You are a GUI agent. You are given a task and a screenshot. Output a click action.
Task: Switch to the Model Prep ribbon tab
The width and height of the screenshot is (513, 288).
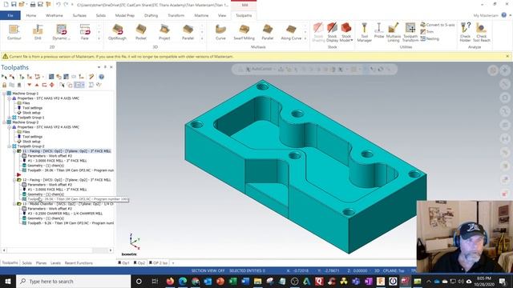point(125,15)
